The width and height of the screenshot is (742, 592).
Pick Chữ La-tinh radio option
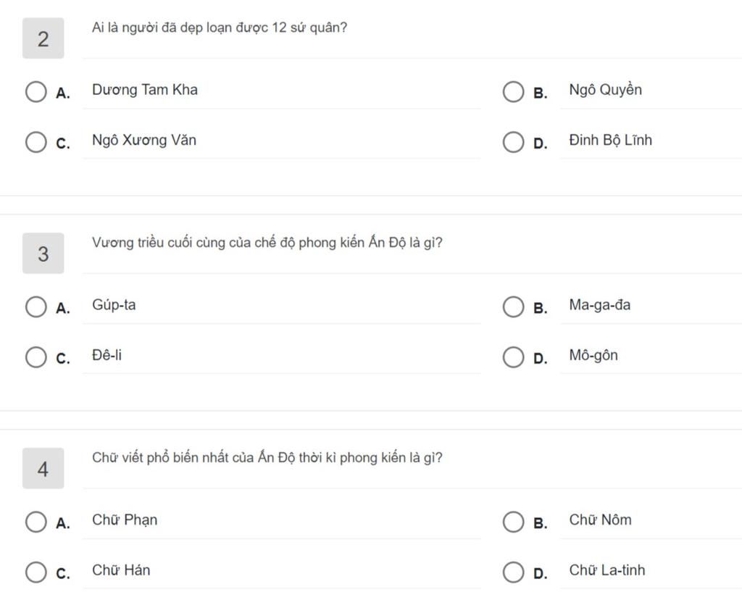click(514, 572)
